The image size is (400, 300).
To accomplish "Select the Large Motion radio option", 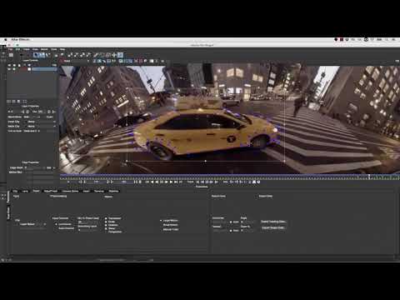I will click(x=161, y=221).
